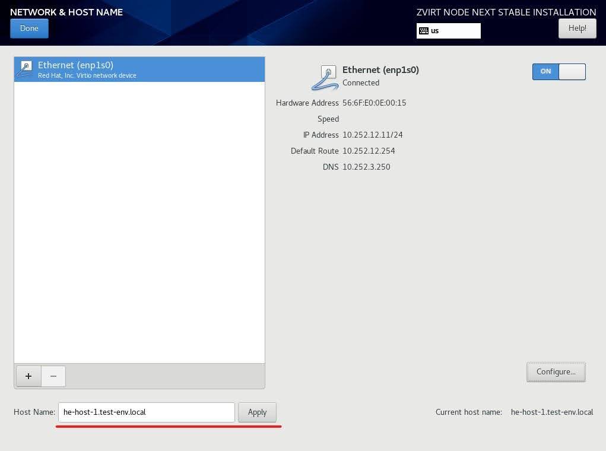Image resolution: width=606 pixels, height=451 pixels.
Task: Open the Help! button
Action: coord(577,28)
